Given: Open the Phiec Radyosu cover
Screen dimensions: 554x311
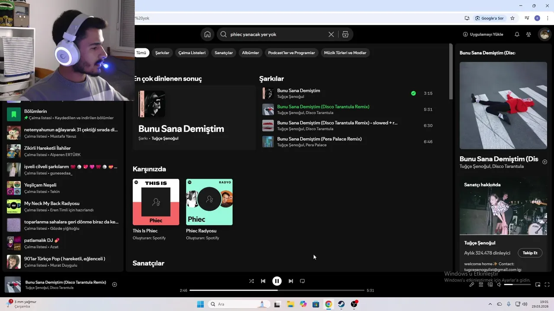Looking at the screenshot, I should (209, 202).
